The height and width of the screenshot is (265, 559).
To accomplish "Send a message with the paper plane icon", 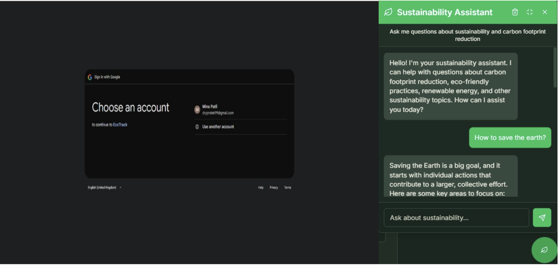I will (x=542, y=218).
